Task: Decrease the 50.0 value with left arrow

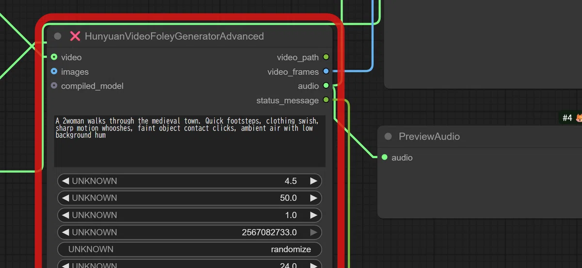Action: pyautogui.click(x=65, y=198)
